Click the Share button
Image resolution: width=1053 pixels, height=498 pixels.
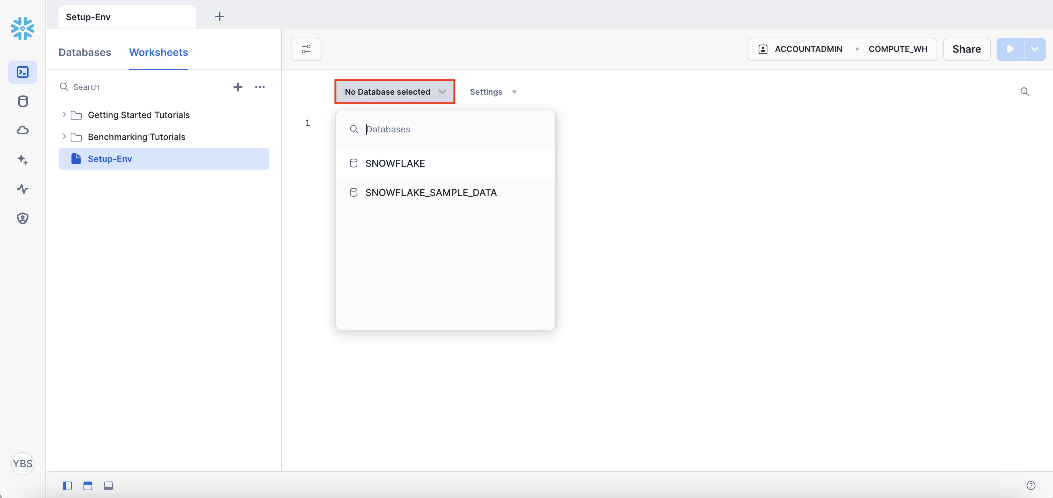pos(966,49)
